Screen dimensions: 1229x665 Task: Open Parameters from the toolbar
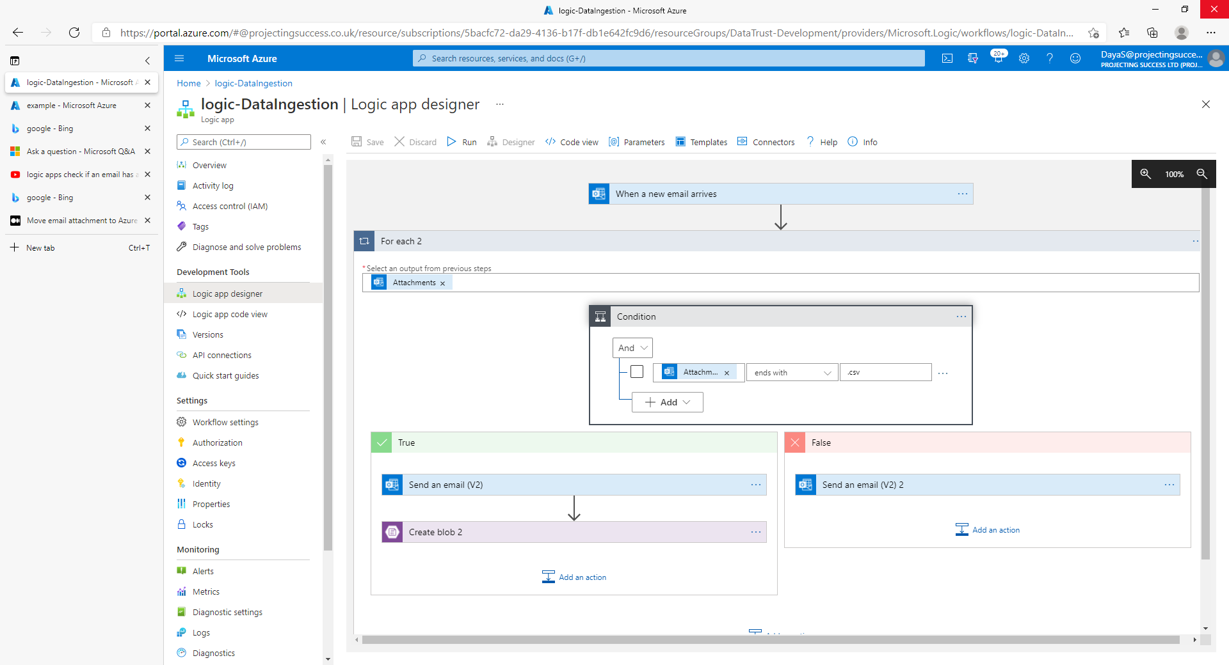pos(637,142)
